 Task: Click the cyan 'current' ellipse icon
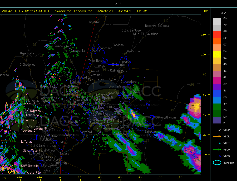[x=217, y=163]
